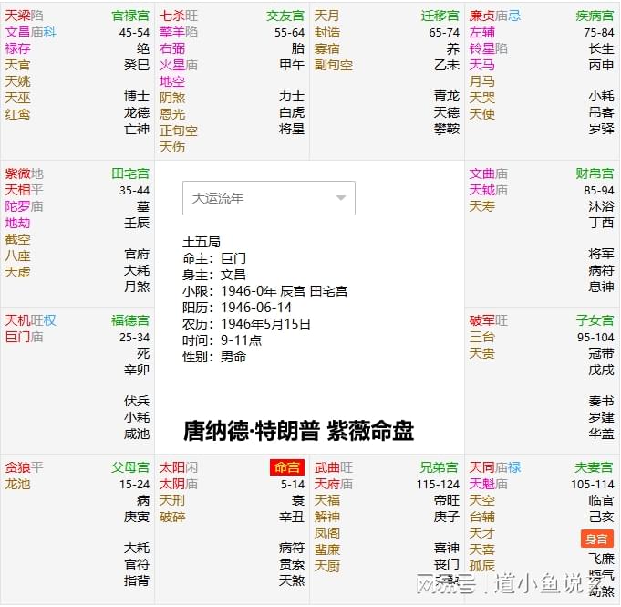Click the 擎羊 star
The width and height of the screenshot is (621, 607).
pyautogui.click(x=172, y=32)
